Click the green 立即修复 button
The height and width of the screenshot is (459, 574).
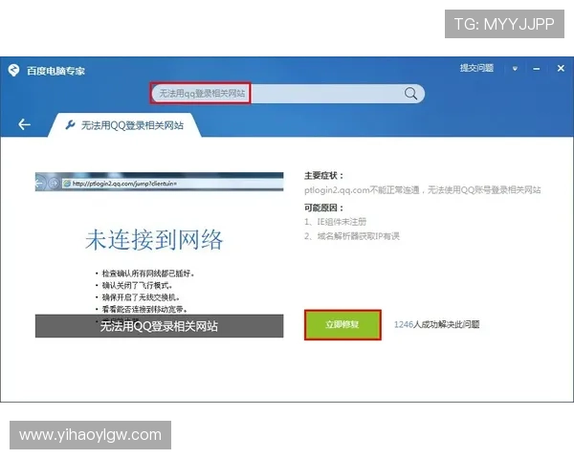coord(342,325)
